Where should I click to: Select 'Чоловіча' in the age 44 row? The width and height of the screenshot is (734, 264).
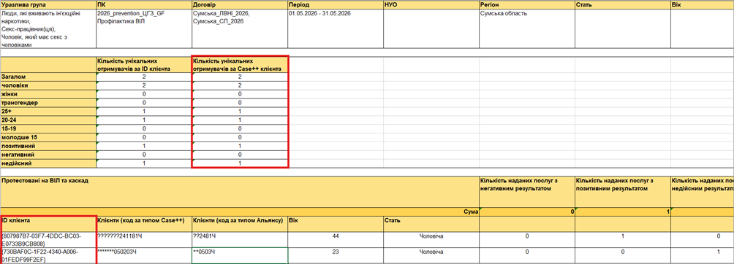coord(431,240)
